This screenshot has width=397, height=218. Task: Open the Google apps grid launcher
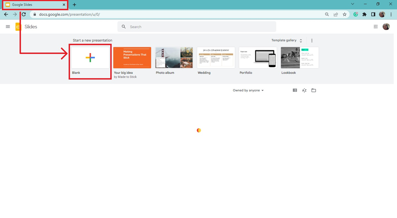375,26
